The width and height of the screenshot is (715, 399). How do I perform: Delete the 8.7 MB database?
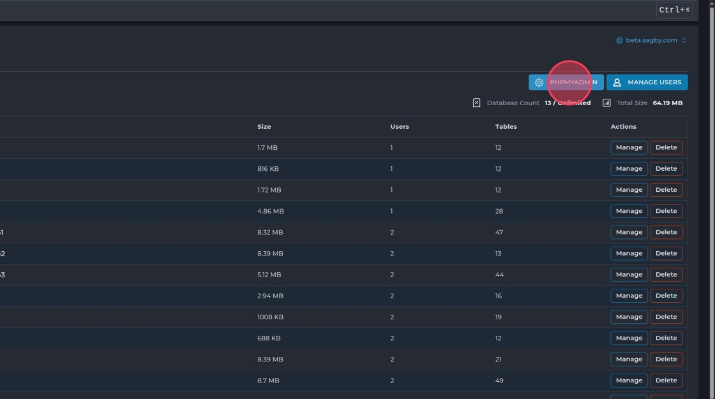(x=666, y=381)
